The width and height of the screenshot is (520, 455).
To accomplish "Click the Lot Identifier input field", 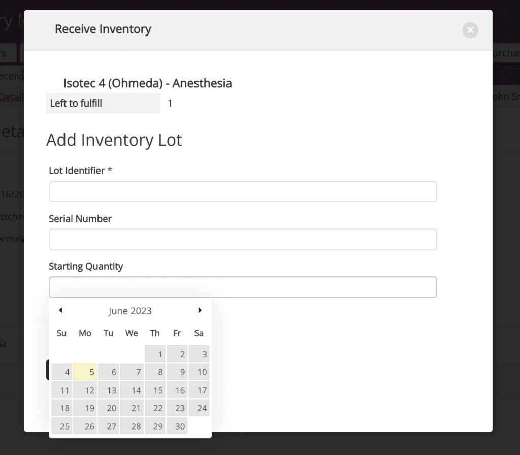I will [243, 192].
